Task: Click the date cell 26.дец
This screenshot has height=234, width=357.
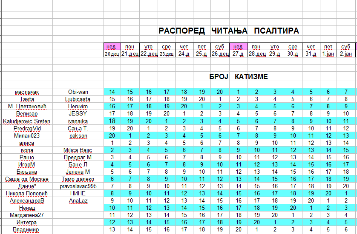Action: (x=220, y=54)
